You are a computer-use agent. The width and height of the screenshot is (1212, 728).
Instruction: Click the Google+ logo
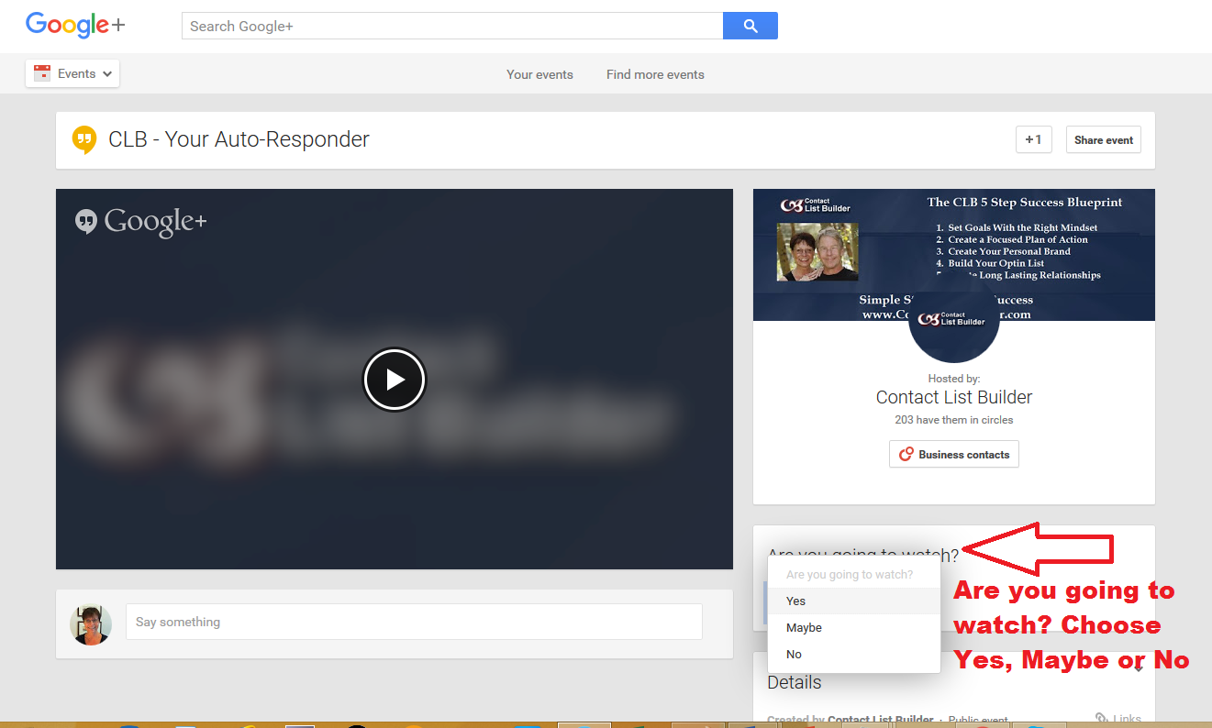click(74, 25)
